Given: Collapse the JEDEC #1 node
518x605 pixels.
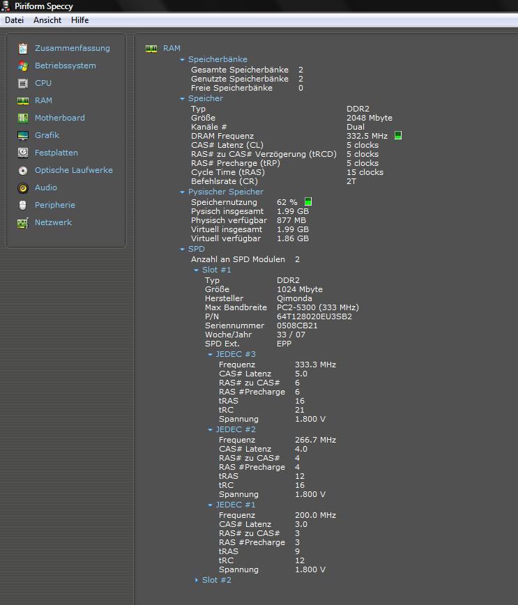Looking at the screenshot, I should click(210, 505).
